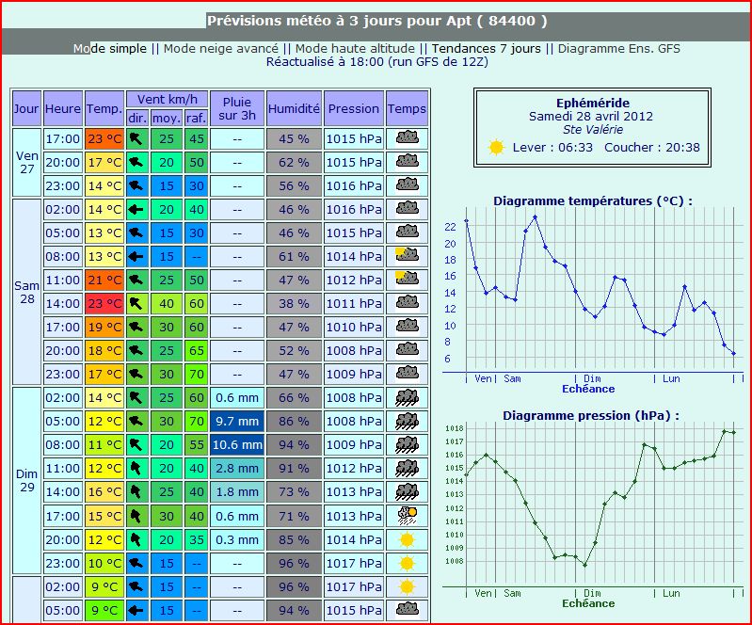Screen dimensions: 752x625
Task: Click Samedi 28 avril 2012 date
Action: coord(591,116)
